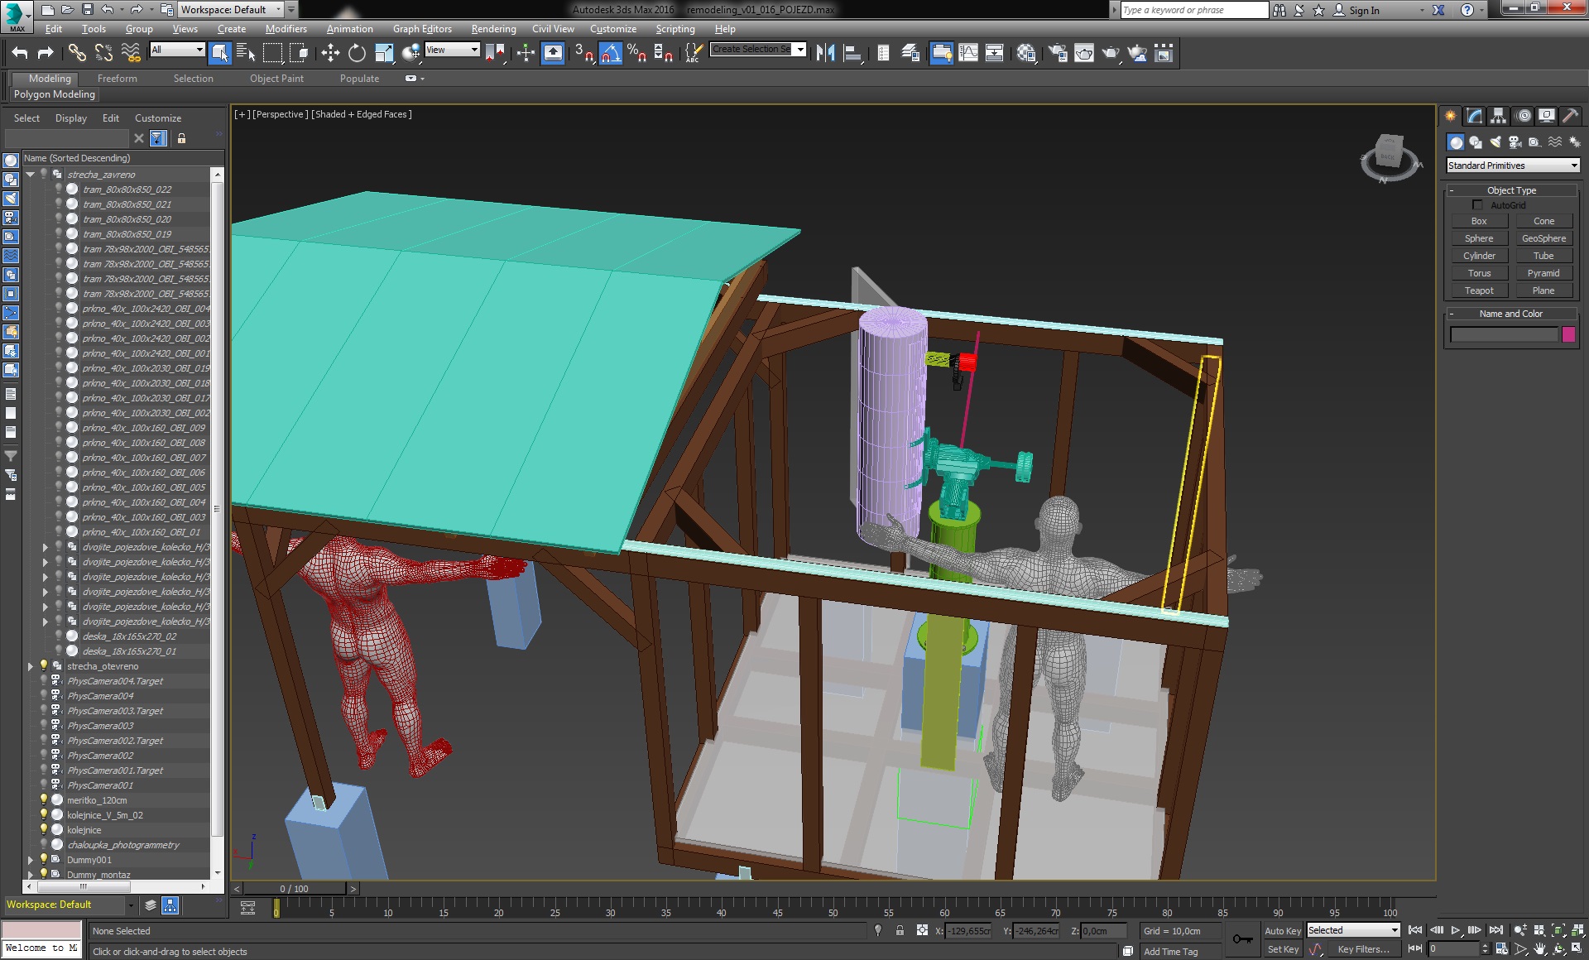Select the Geometry category icon
The height and width of the screenshot is (960, 1589).
coord(1456,142)
